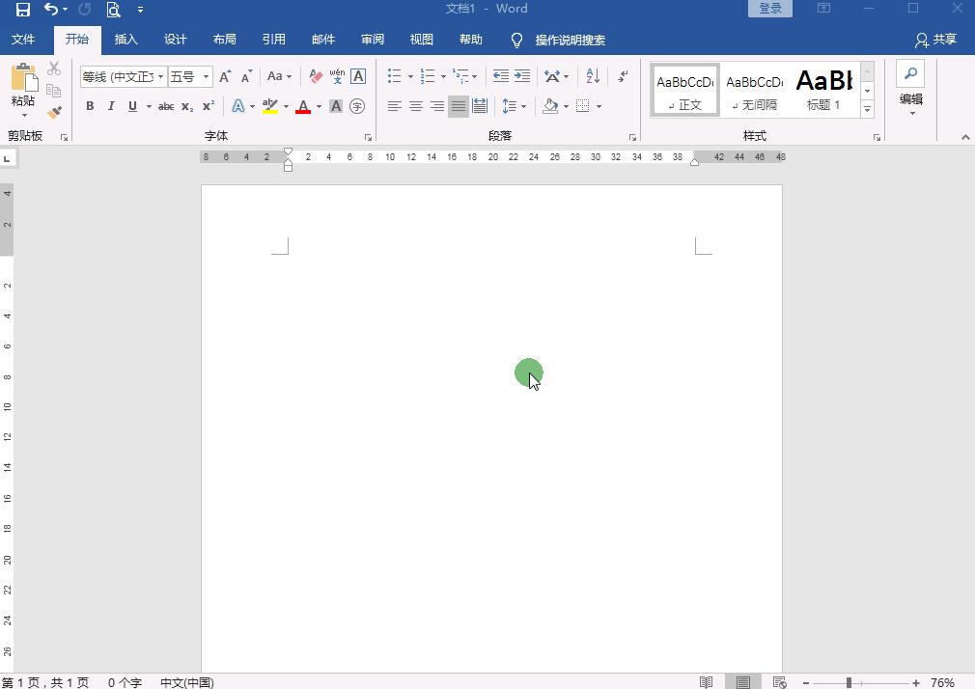This screenshot has height=689, width=975.
Task: Switch to the 插入 tab
Action: pos(125,40)
